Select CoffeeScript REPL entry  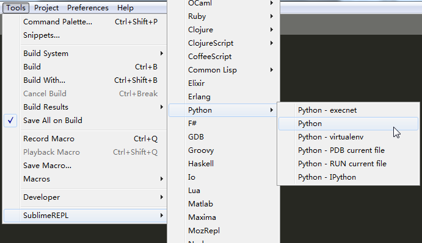pos(224,57)
